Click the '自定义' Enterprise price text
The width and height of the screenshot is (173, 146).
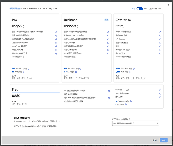[120, 26]
